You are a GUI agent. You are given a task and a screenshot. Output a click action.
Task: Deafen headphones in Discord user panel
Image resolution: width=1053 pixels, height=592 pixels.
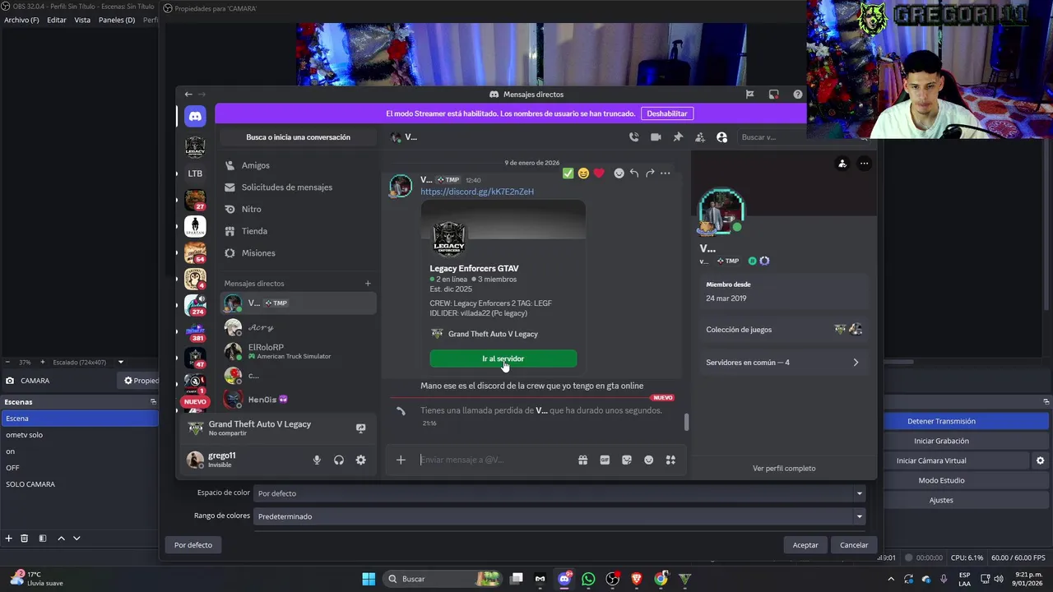click(x=339, y=460)
